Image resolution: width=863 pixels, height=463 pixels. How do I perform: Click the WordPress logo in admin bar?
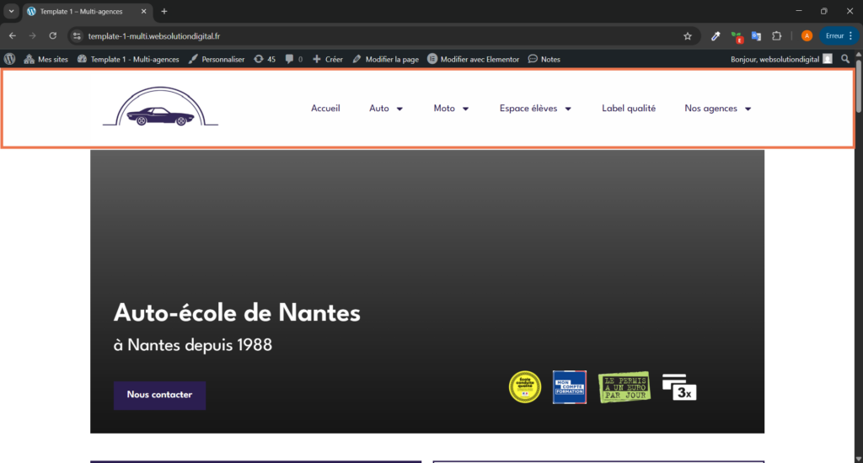coord(10,59)
